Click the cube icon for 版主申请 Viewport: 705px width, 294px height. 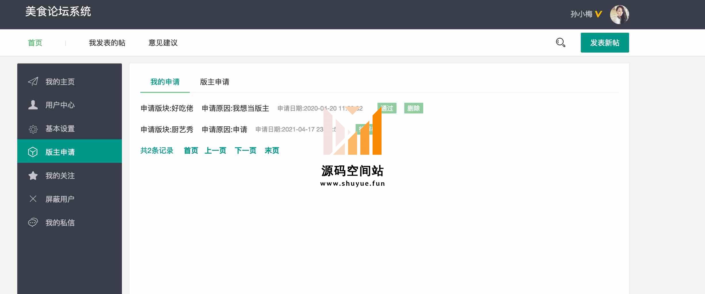click(x=33, y=152)
